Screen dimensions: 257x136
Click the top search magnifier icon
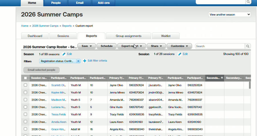(x=248, y=2)
